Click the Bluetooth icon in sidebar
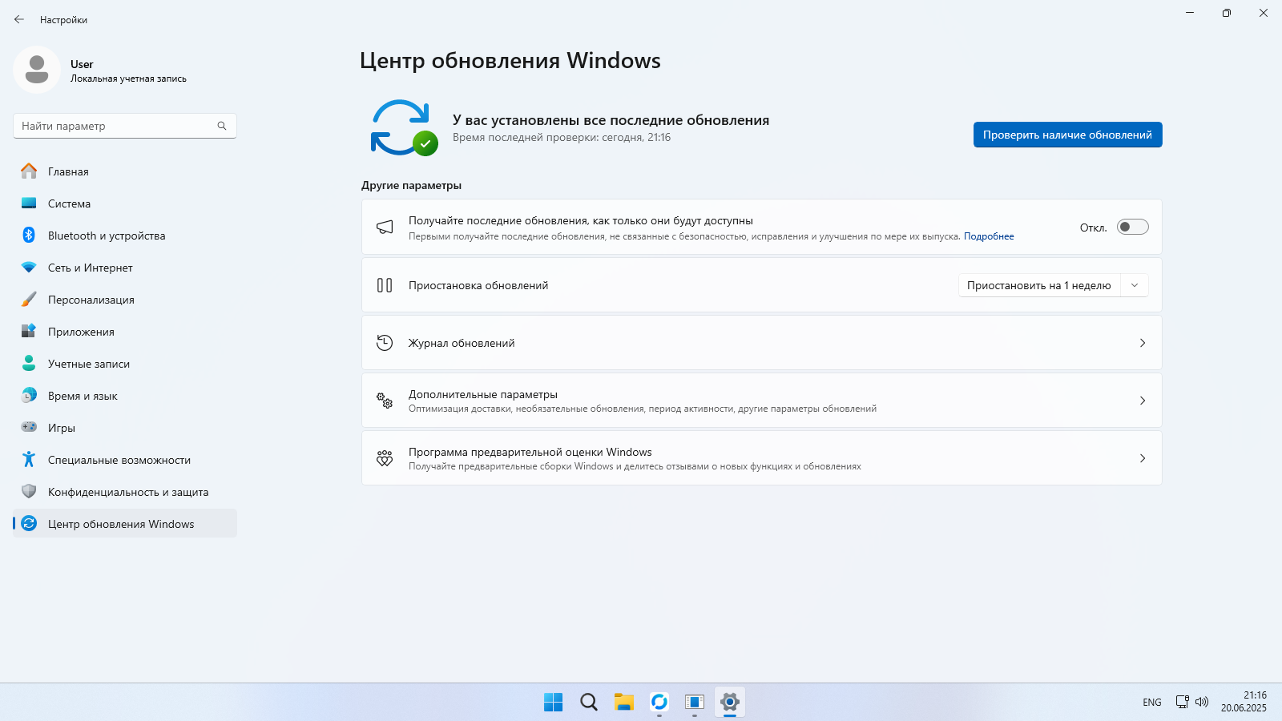The height and width of the screenshot is (721, 1282). pyautogui.click(x=29, y=236)
